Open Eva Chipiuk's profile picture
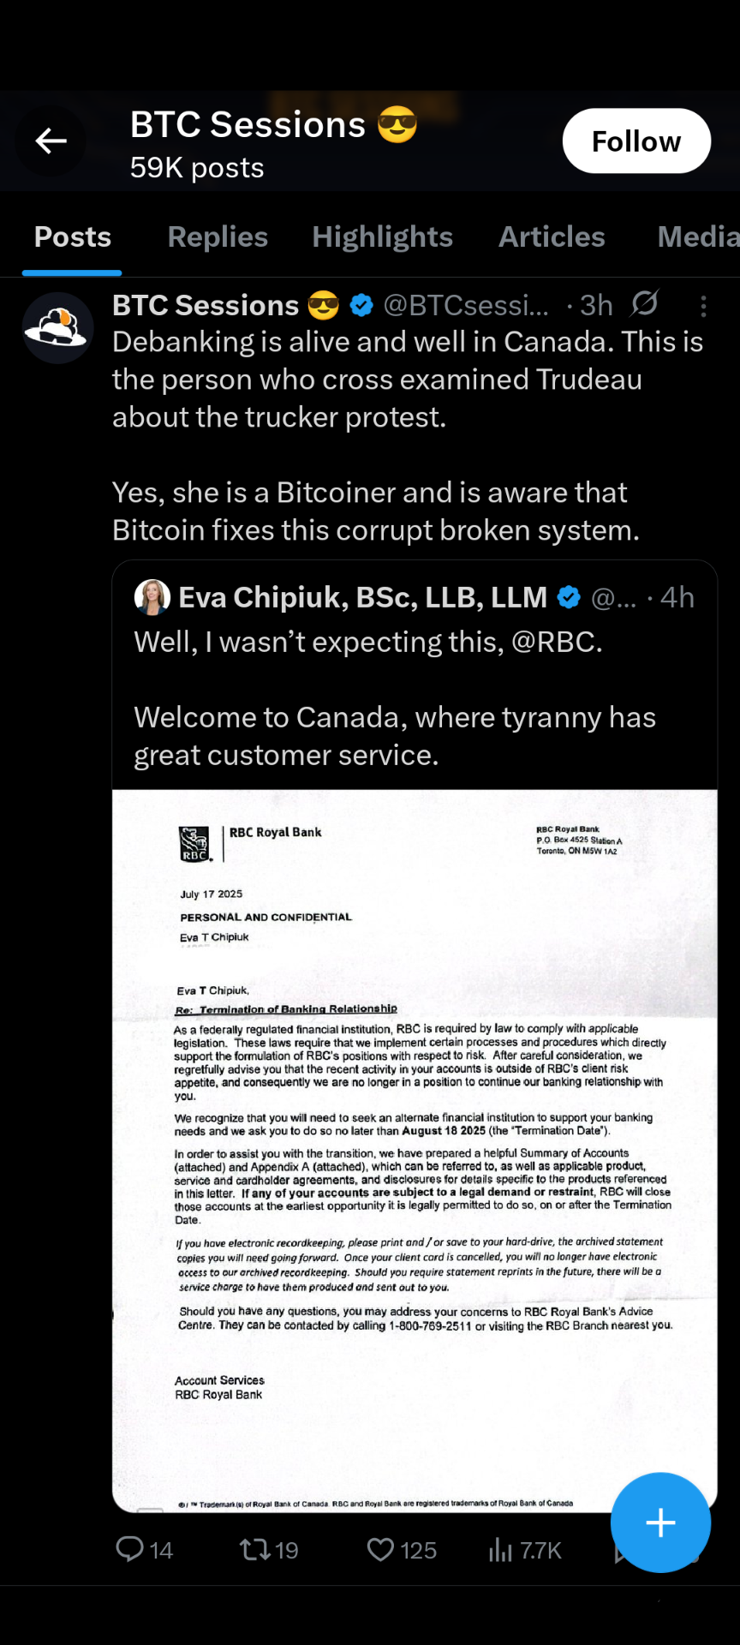 152,597
